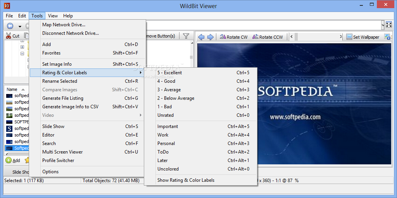The image size is (397, 198).
Task: Open the File menu
Action: (x=9, y=15)
